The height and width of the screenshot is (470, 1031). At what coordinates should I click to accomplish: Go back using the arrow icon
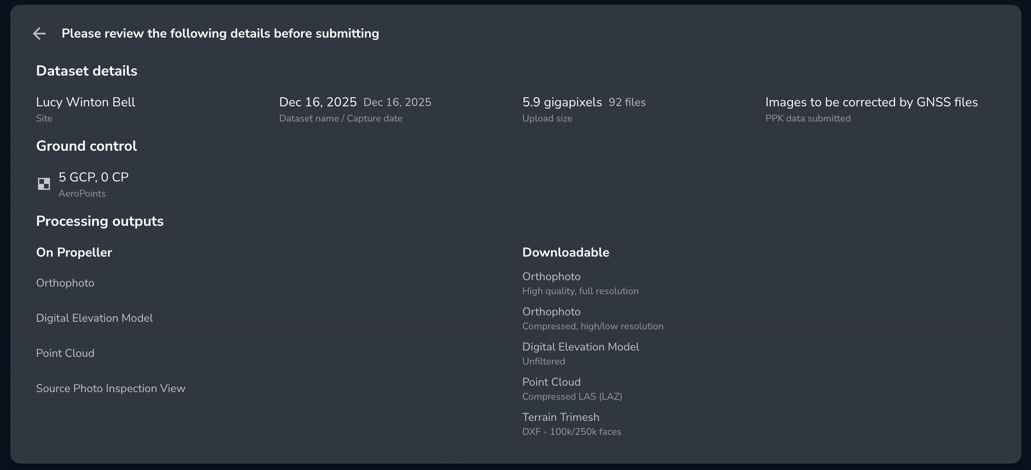coord(39,34)
